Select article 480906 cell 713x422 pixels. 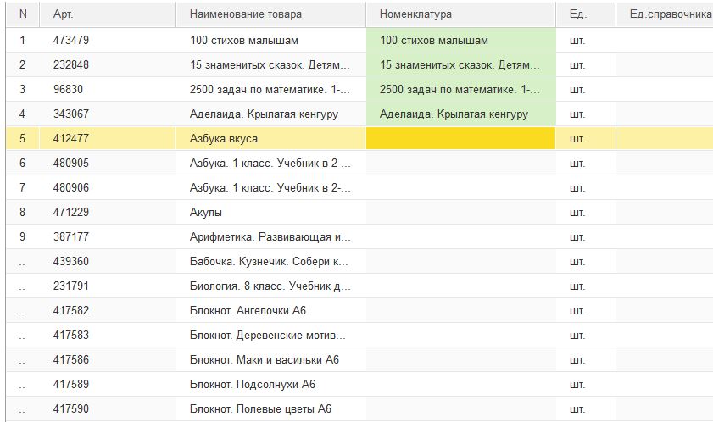(108, 187)
